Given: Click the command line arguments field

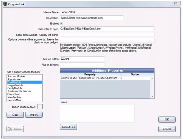Looking at the screenshot, I should tap(107, 40).
